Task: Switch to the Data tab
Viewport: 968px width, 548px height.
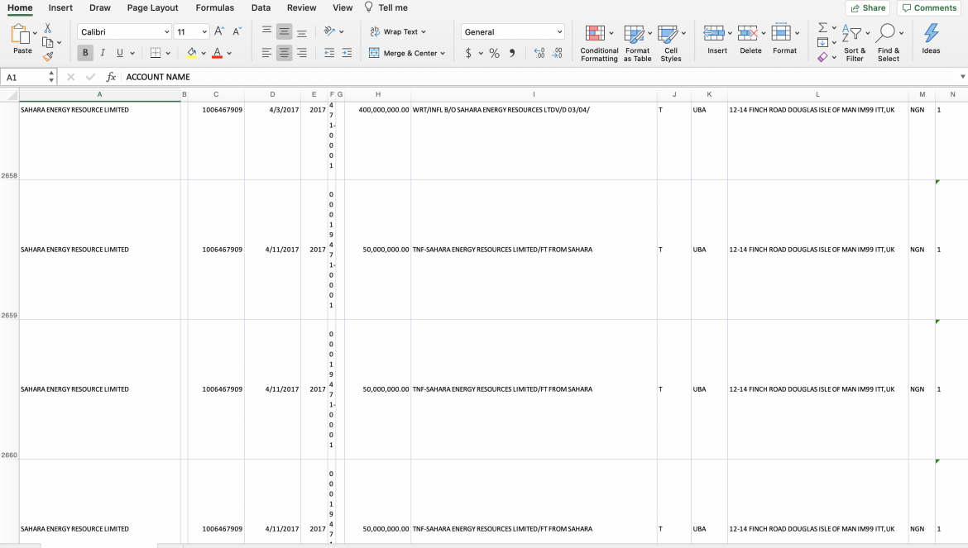Action: click(x=261, y=8)
